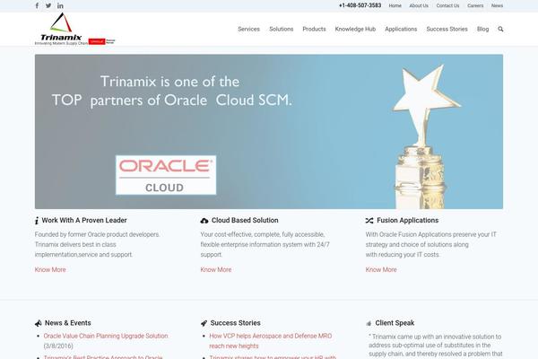
Task: Click the thumbs-up icon beside Client Speak
Action: click(369, 323)
